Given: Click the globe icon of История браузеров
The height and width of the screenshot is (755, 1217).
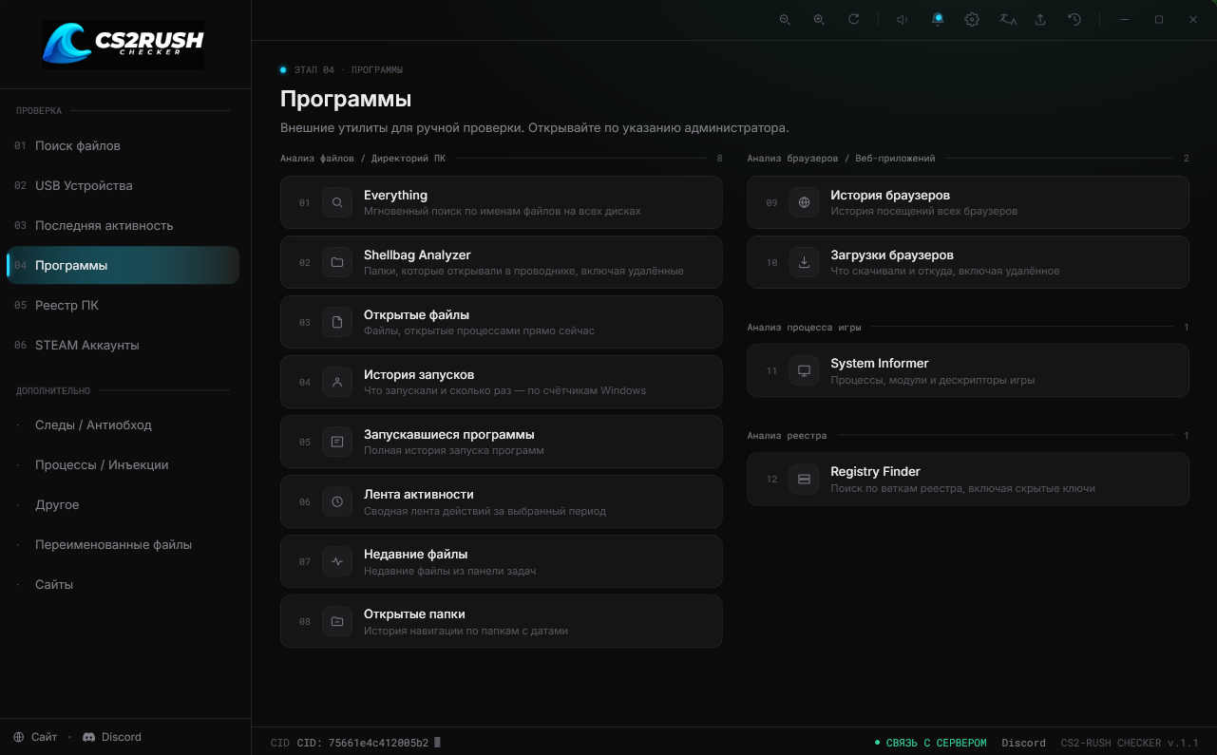Looking at the screenshot, I should tap(804, 202).
